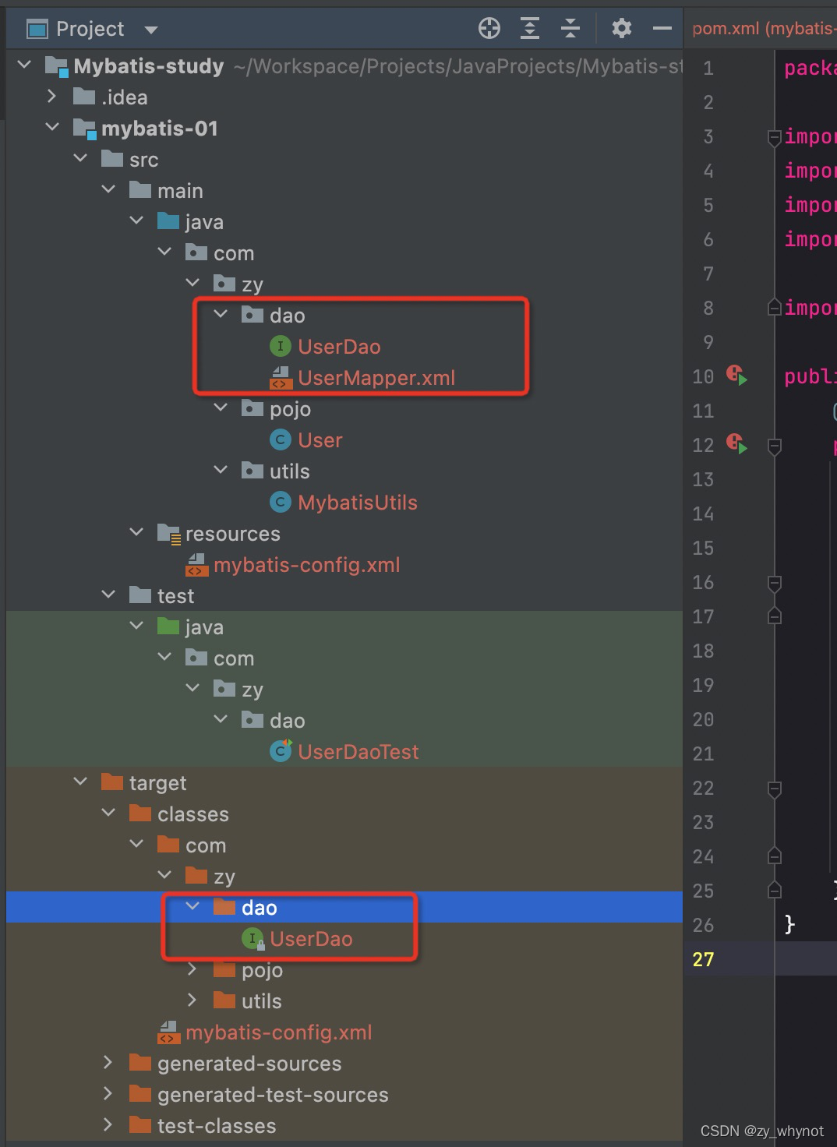Click the target folder icon
Image resolution: width=837 pixels, height=1147 pixels.
[112, 782]
